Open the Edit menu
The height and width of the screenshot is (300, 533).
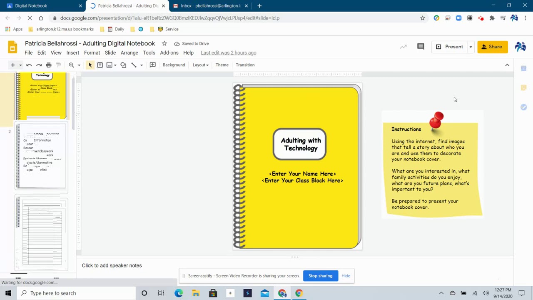(x=42, y=53)
